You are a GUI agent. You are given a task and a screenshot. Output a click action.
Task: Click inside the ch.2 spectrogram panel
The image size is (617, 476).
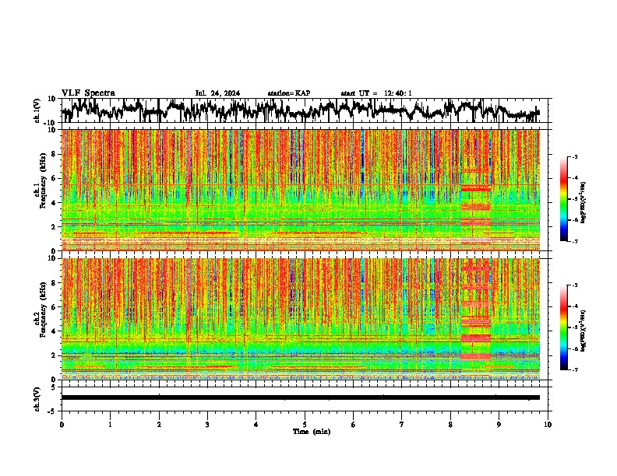(301, 319)
